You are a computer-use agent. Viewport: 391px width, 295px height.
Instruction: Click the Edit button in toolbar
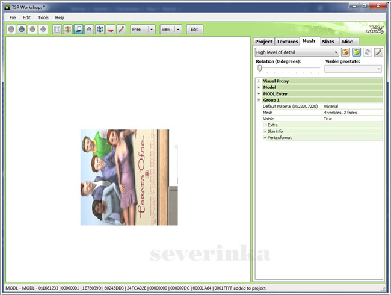194,29
